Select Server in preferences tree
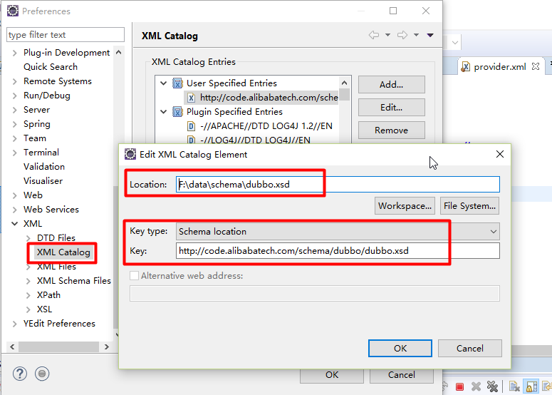Image resolution: width=552 pixels, height=395 pixels. (36, 110)
